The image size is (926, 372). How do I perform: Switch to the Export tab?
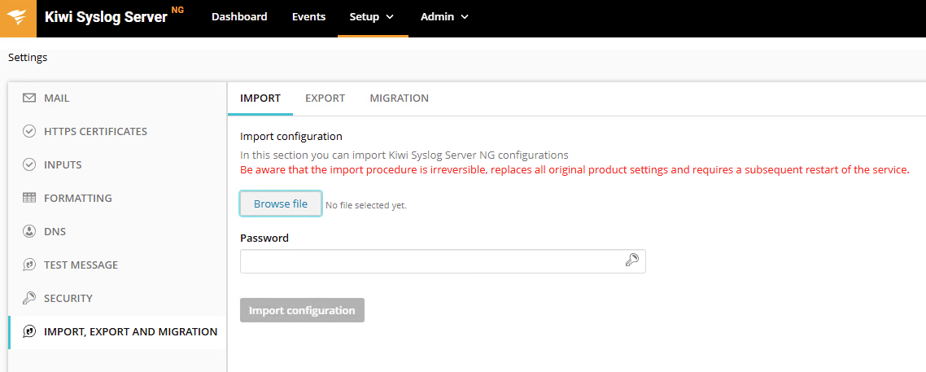(x=325, y=98)
